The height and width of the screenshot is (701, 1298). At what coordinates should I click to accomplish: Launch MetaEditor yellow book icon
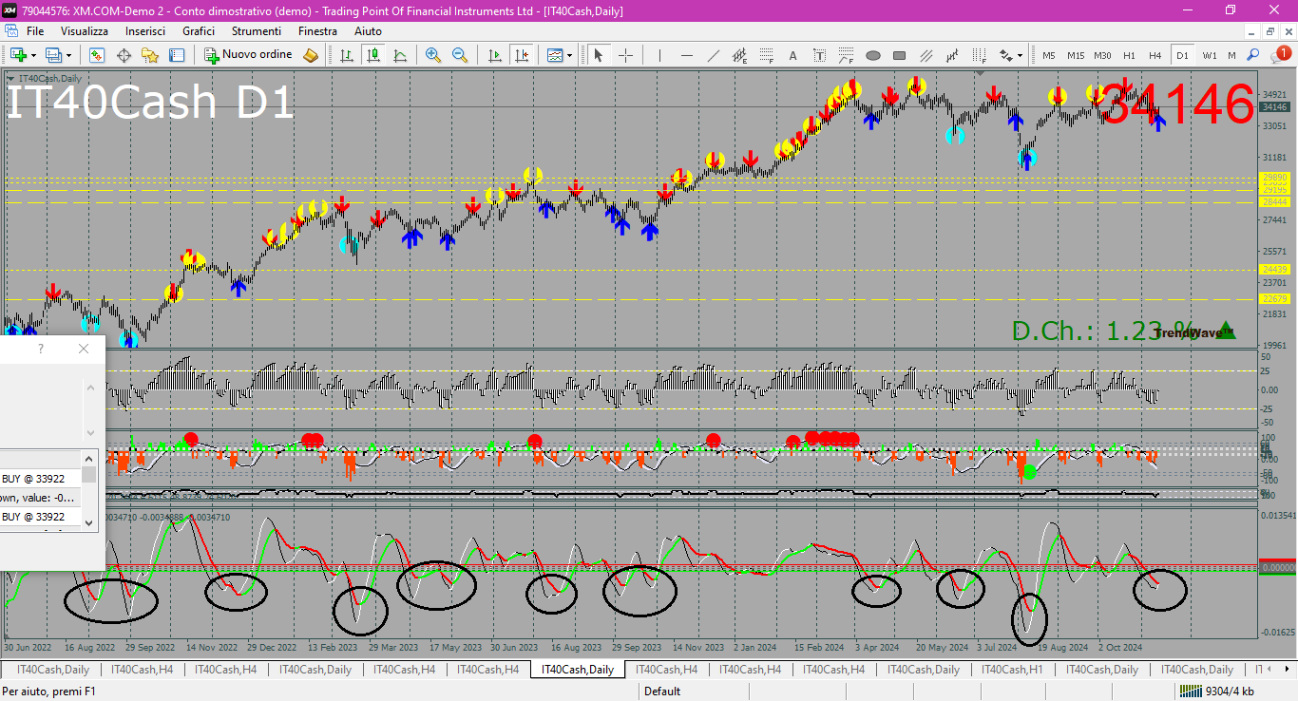(311, 55)
